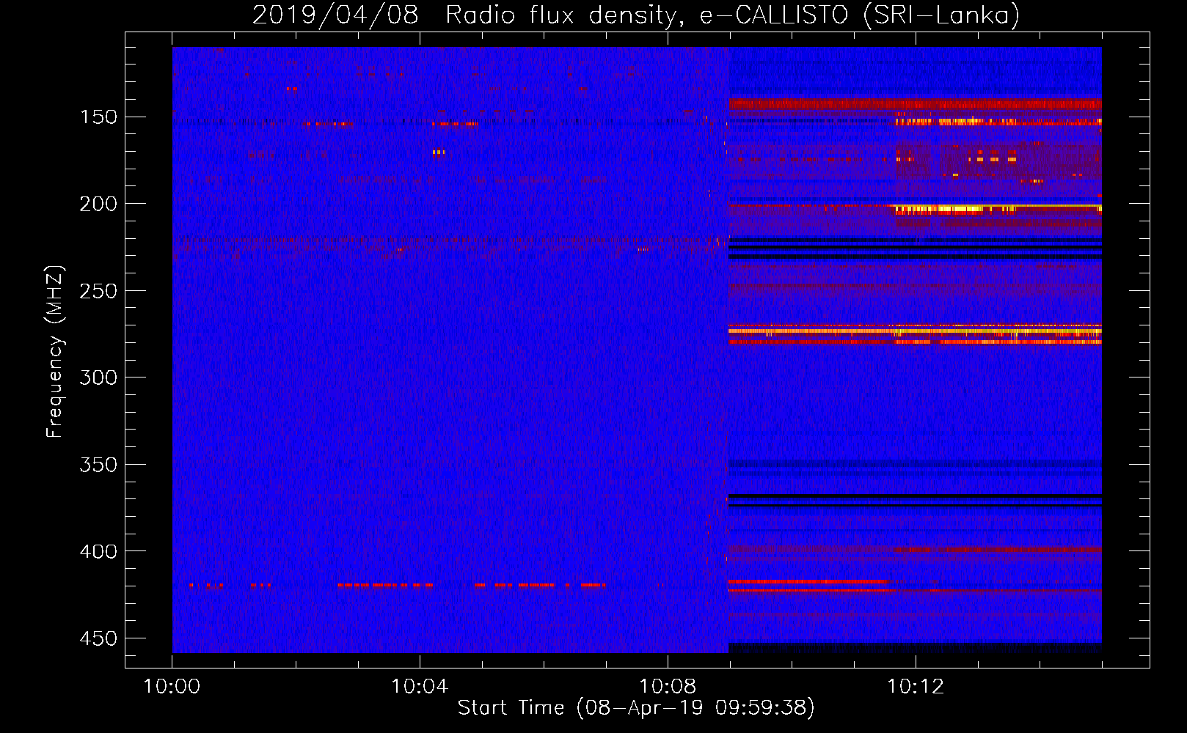
Task: Click the '300' frequency tick label
Action: point(98,377)
